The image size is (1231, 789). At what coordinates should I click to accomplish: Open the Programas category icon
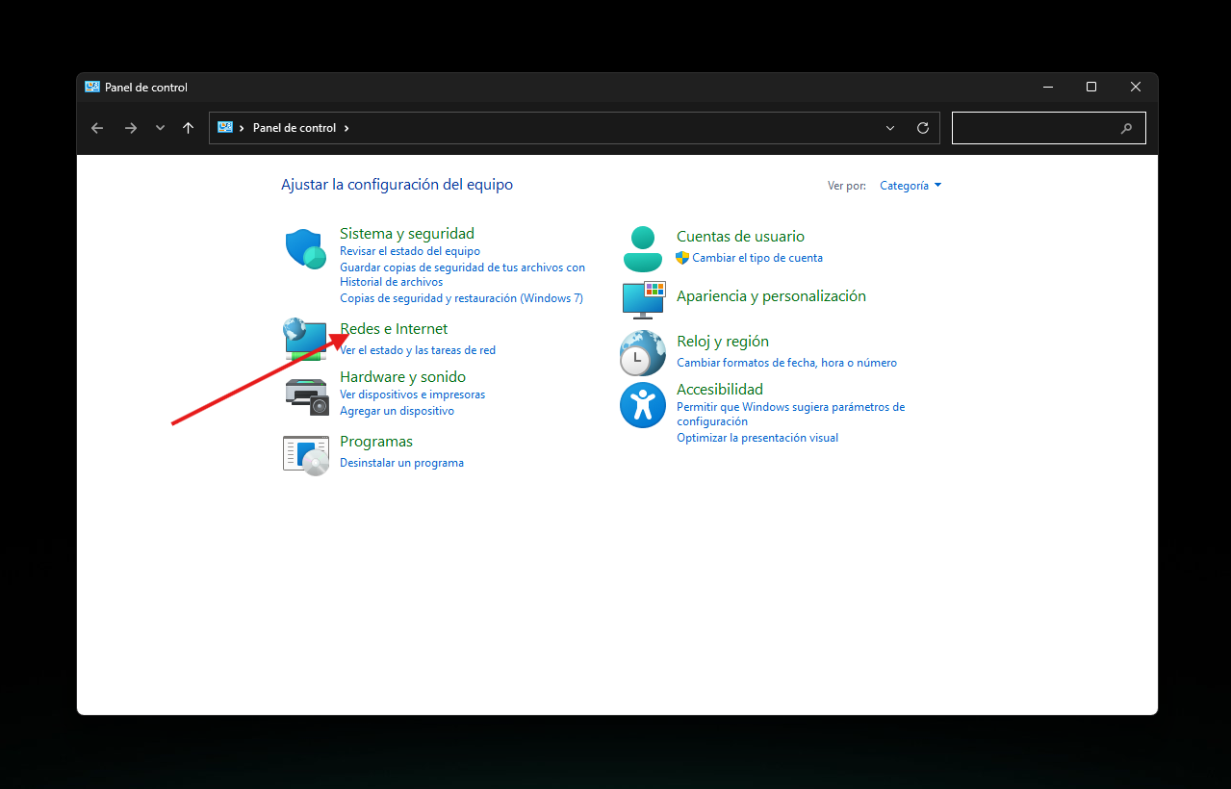coord(306,453)
